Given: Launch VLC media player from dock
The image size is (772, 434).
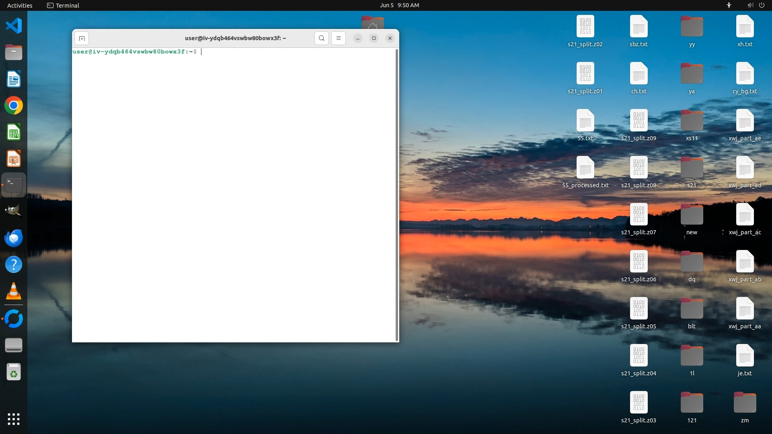Looking at the screenshot, I should [x=14, y=291].
